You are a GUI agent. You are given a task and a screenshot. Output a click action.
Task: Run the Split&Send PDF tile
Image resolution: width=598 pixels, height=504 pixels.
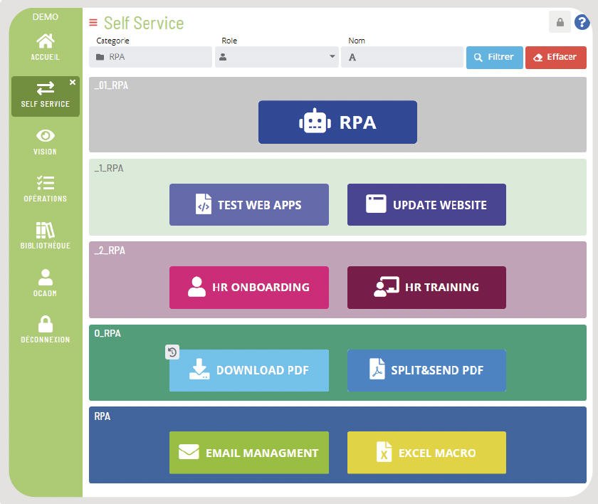coord(426,370)
